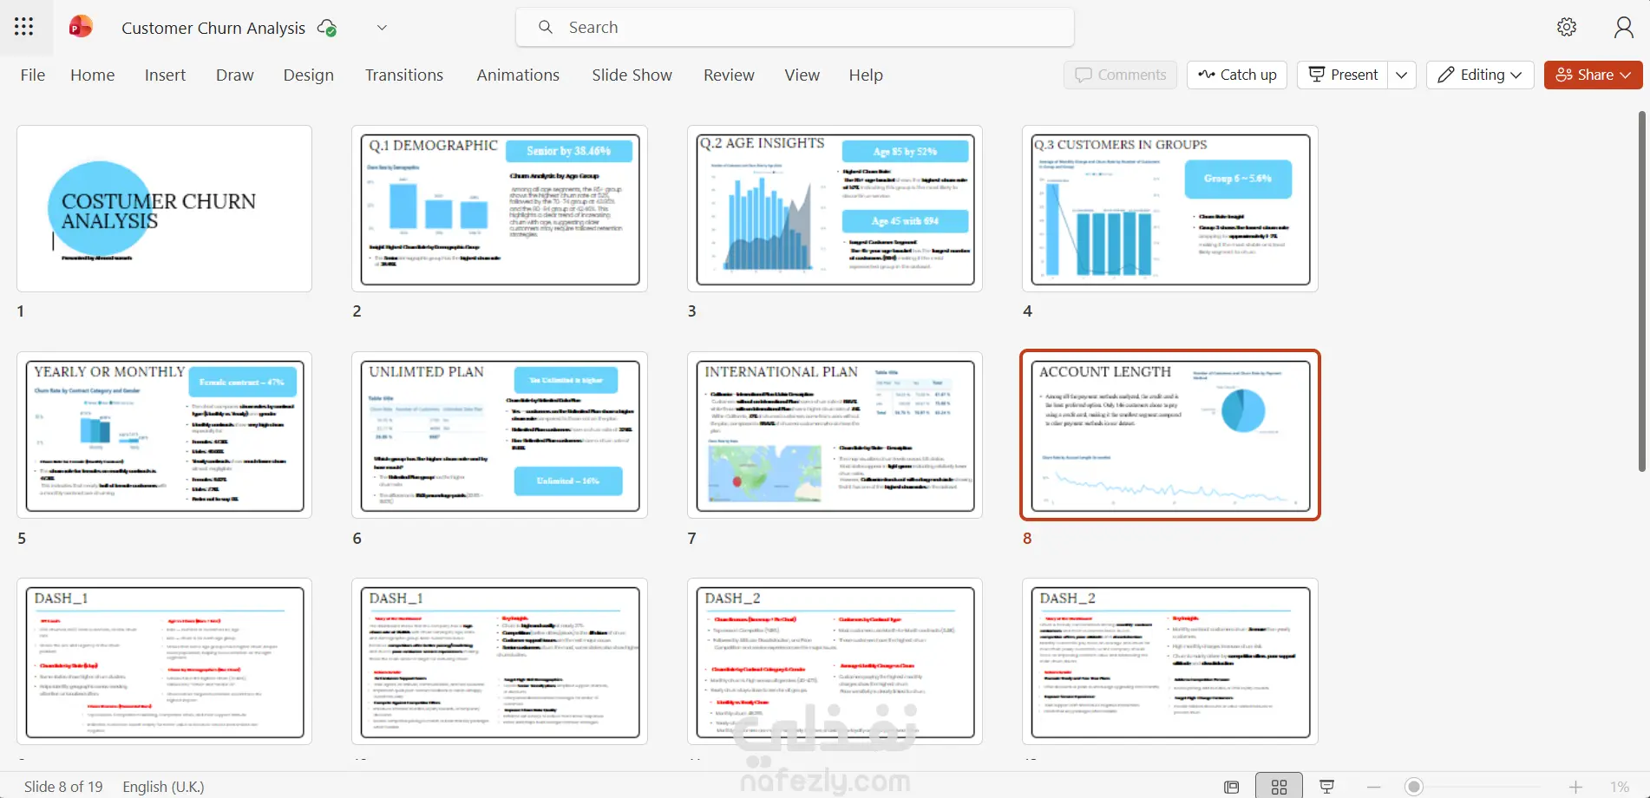
Task: Check the cloud saved status icon
Action: (327, 28)
